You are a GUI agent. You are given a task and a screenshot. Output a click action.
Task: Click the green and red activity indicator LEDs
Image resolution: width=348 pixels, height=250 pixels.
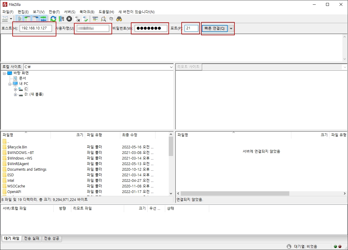[337, 246]
